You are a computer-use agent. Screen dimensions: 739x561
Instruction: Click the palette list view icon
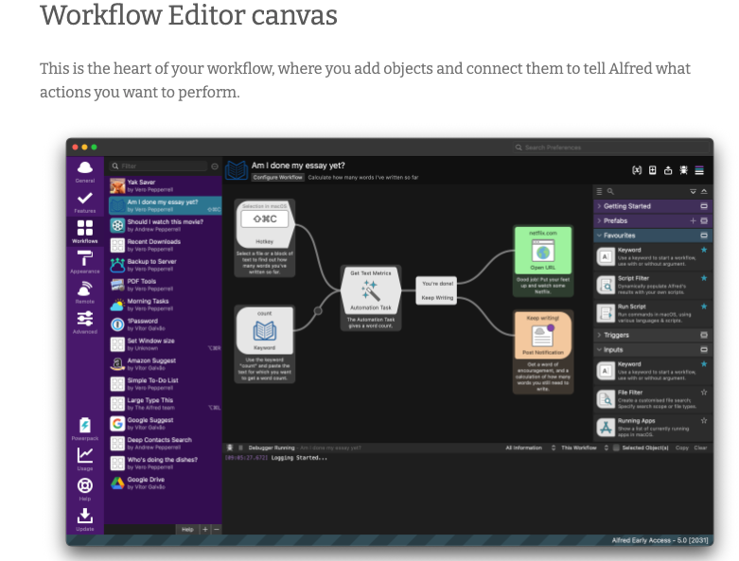[599, 191]
